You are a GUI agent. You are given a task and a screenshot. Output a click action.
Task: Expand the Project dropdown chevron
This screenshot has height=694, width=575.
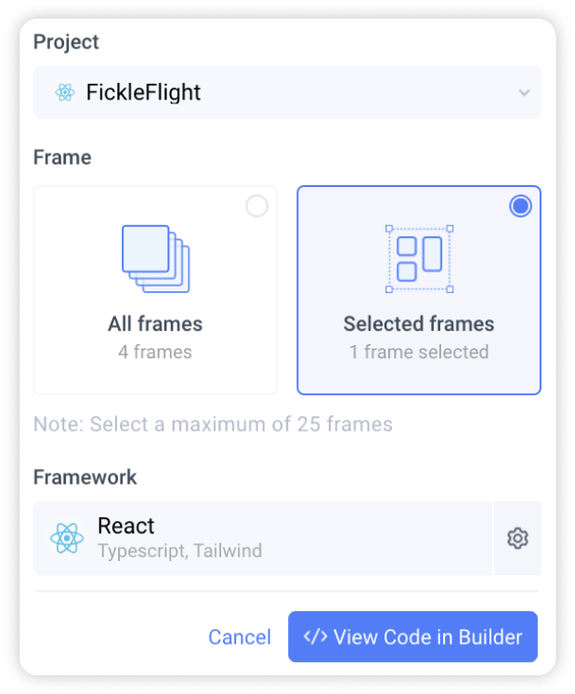pyautogui.click(x=524, y=93)
